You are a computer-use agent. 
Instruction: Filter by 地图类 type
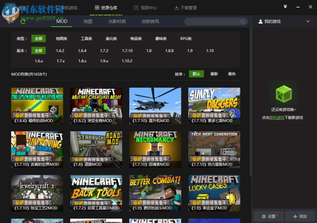point(61,39)
